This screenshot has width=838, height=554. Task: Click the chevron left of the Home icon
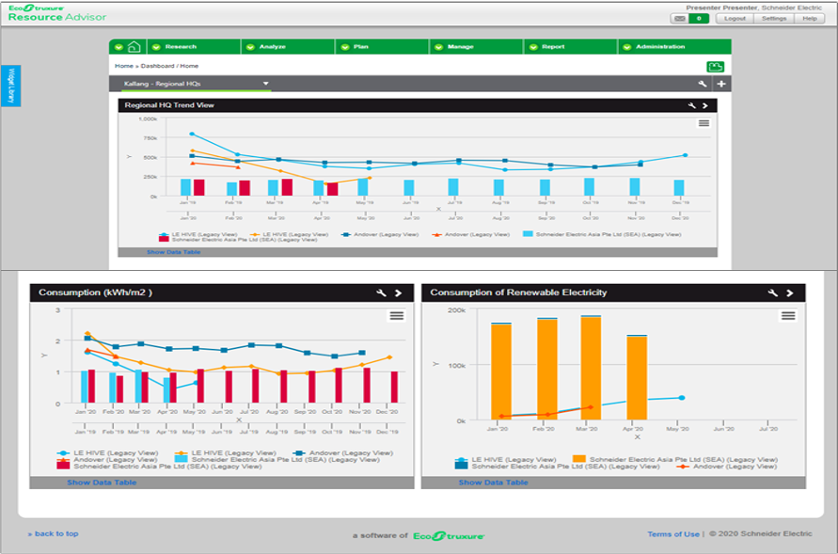click(x=119, y=47)
